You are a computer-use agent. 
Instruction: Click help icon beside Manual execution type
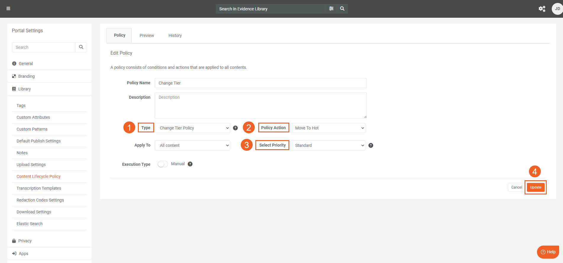(x=190, y=164)
